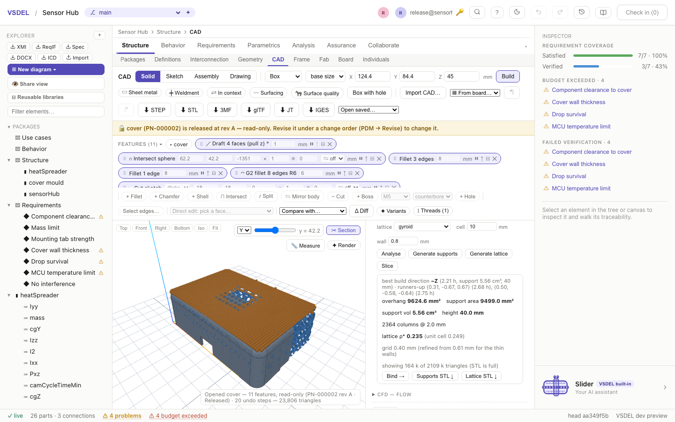Open the history clock icon

582,13
